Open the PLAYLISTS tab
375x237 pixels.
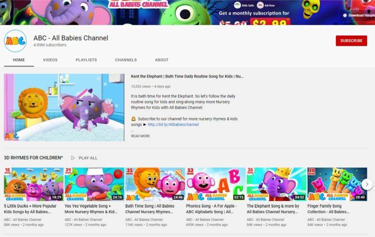[86, 60]
